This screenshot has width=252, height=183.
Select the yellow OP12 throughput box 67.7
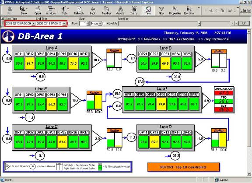(x=30, y=63)
